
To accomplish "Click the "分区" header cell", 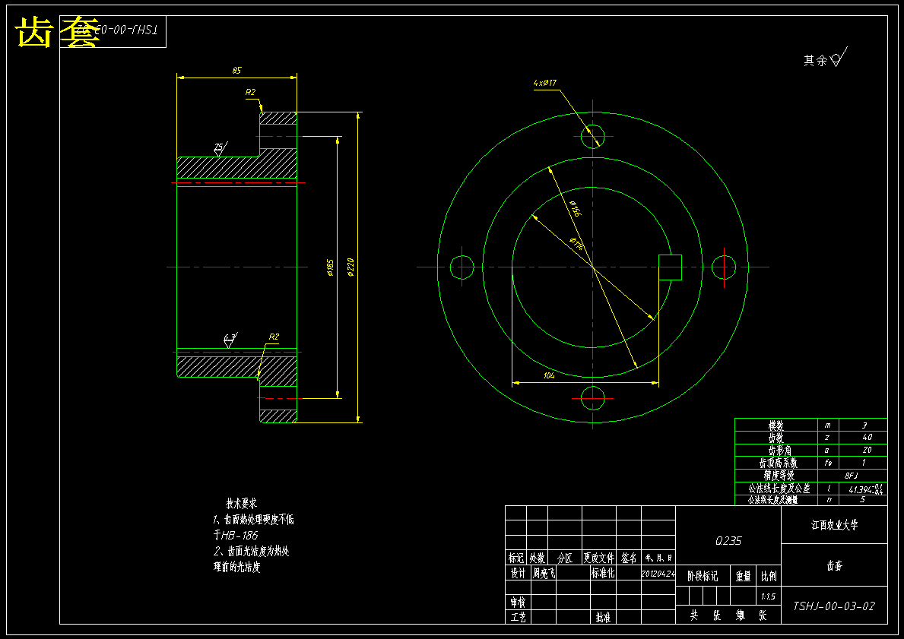I will pyautogui.click(x=565, y=558).
